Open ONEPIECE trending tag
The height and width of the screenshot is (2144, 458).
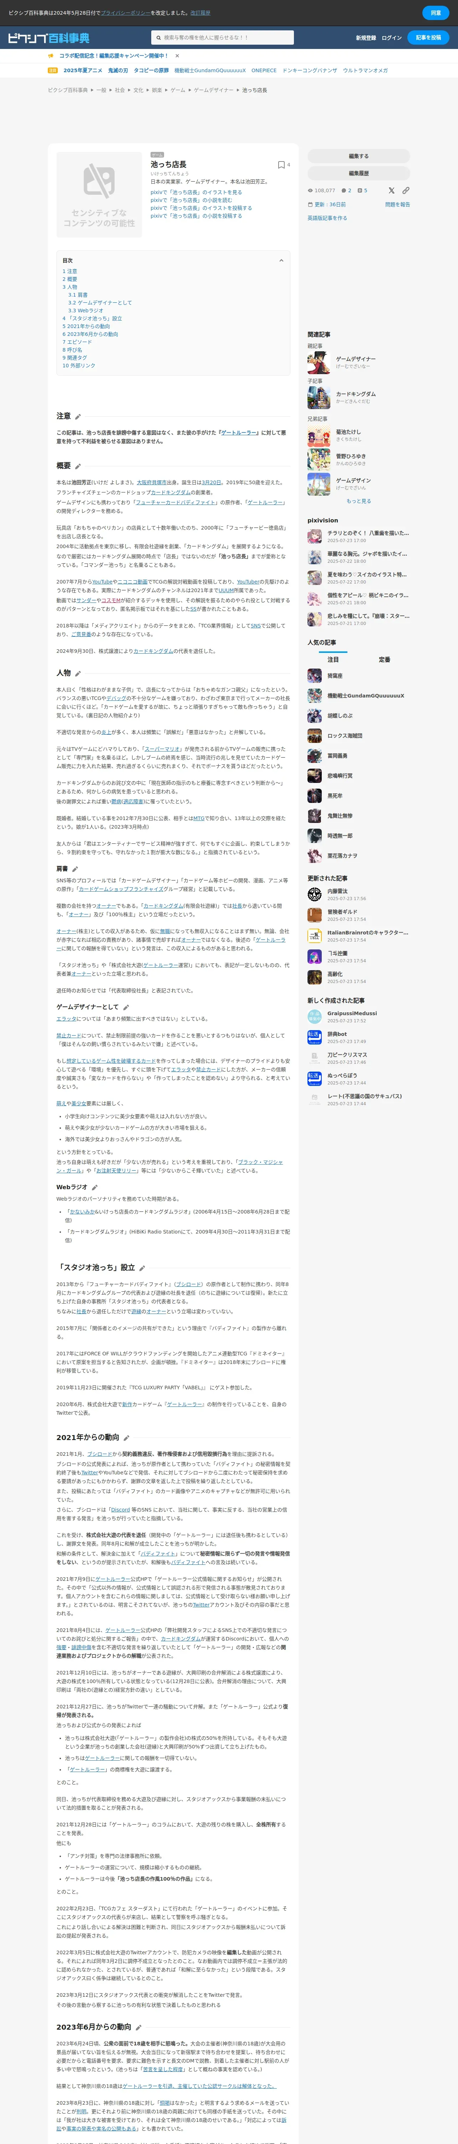[264, 71]
